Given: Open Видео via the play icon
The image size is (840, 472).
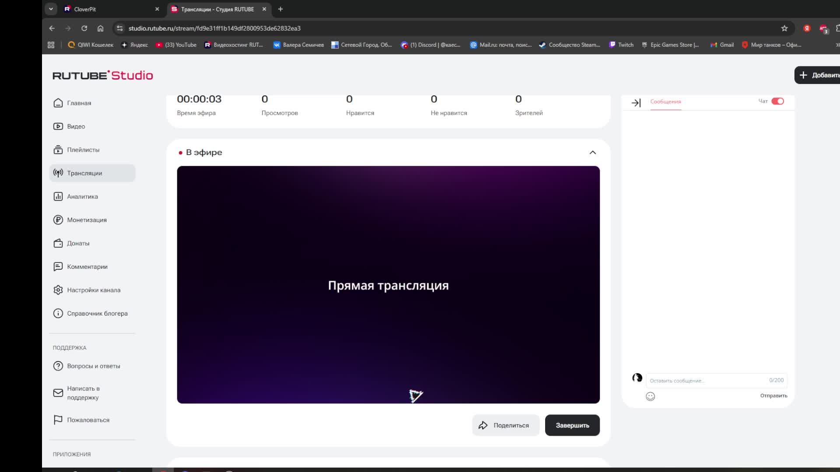Looking at the screenshot, I should pos(58,126).
